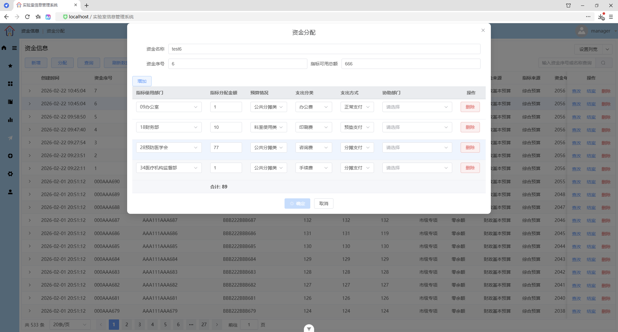Click 结案 link for 000AAA685 row
Screen dimensions: 618x332
tap(591, 247)
